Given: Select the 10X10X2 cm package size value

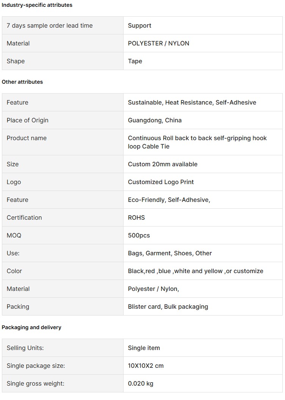Looking at the screenshot, I should pos(146,366).
